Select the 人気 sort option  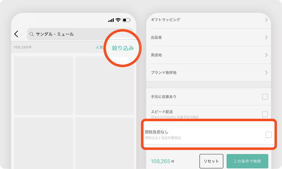click(99, 47)
